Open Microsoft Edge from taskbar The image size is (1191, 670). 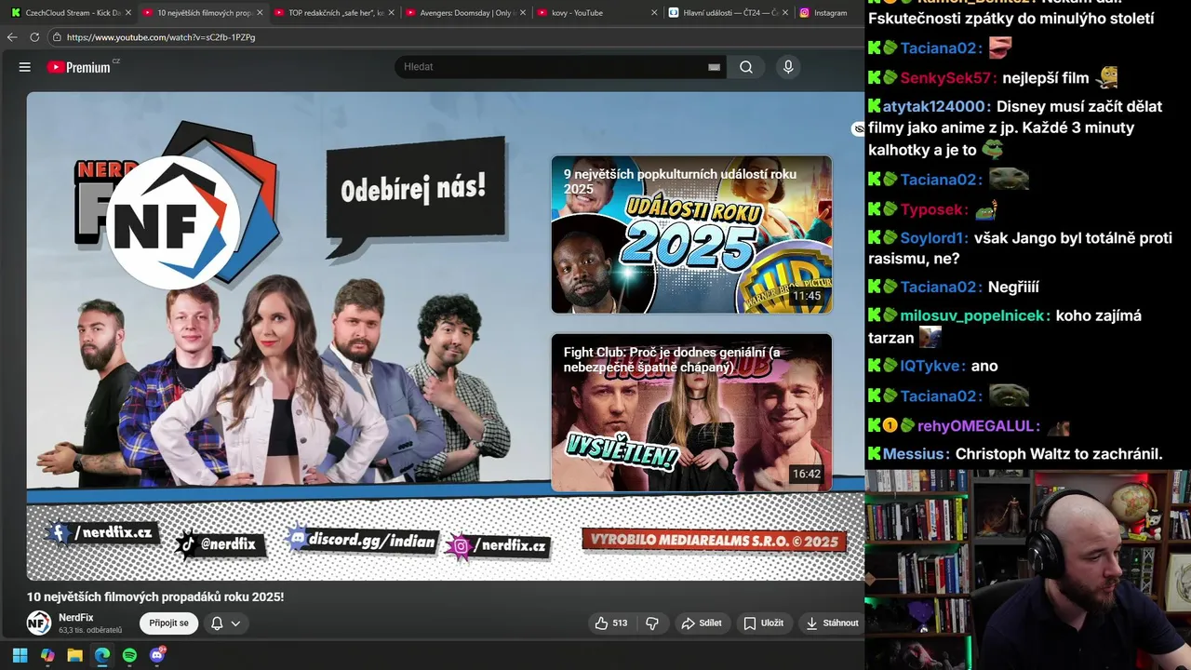tap(102, 655)
